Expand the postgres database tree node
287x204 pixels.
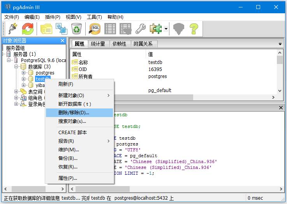24,73
